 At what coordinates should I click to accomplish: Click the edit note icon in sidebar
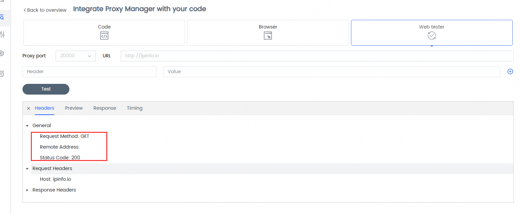[2, 73]
